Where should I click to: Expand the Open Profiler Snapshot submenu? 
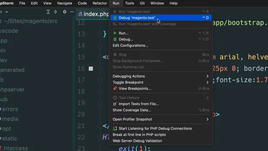(x=161, y=119)
